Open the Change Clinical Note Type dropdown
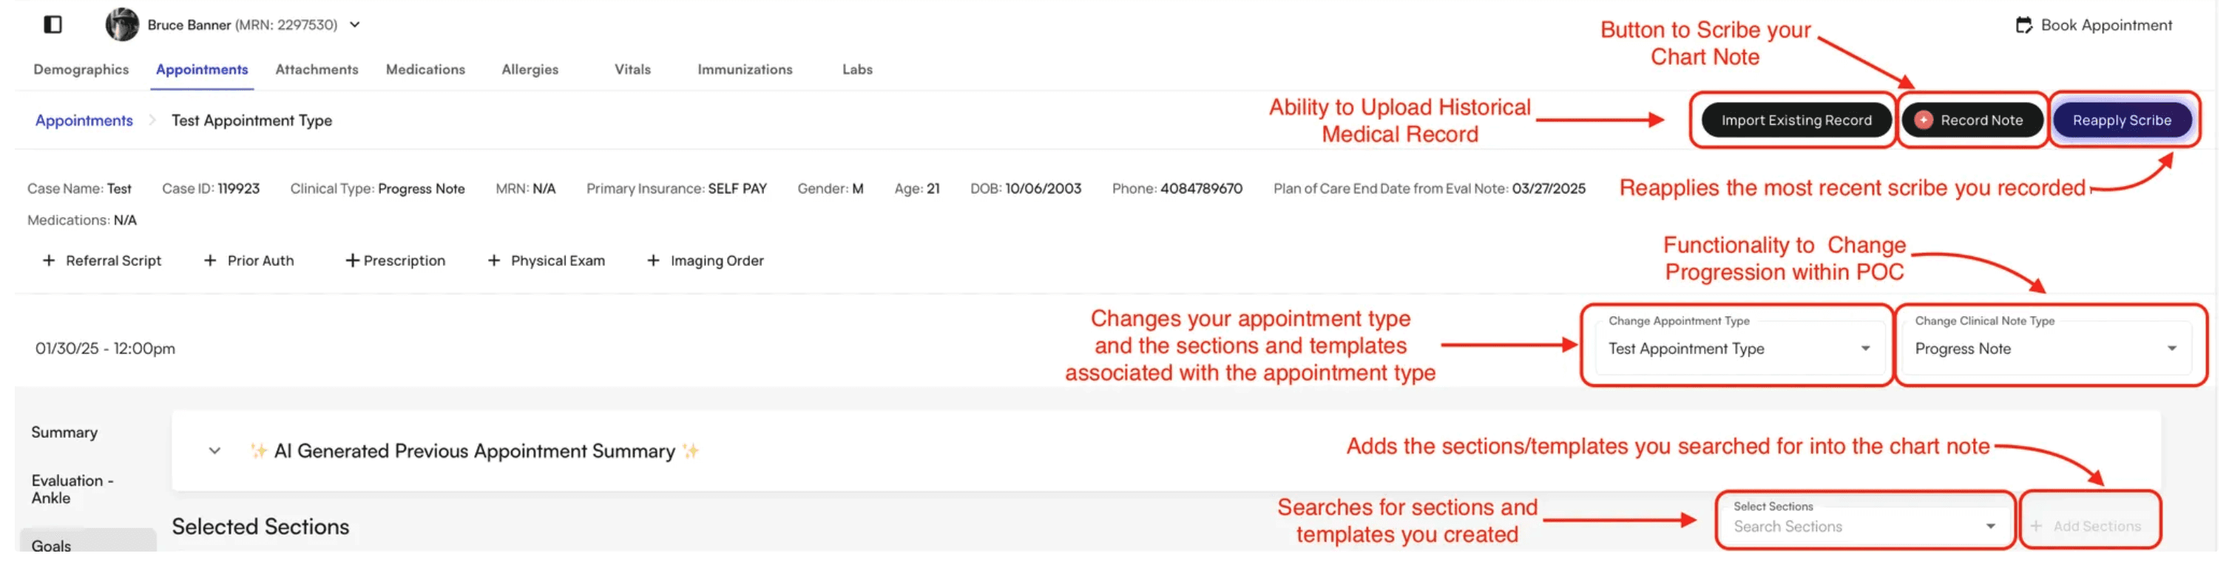 [x=2171, y=348]
